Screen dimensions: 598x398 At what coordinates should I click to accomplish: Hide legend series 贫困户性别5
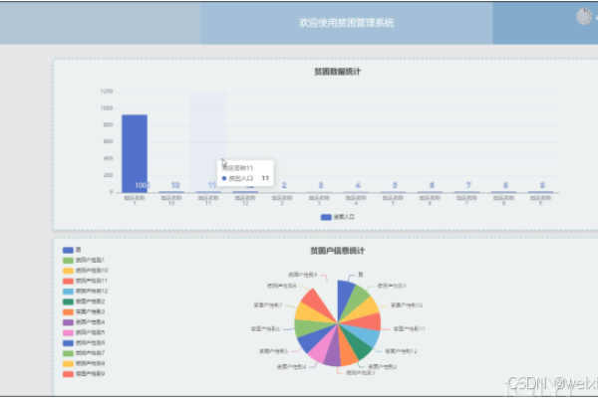[x=84, y=332]
